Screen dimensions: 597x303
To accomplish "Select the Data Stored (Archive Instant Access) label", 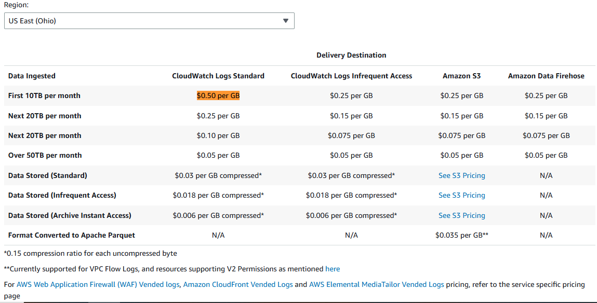I will (70, 215).
